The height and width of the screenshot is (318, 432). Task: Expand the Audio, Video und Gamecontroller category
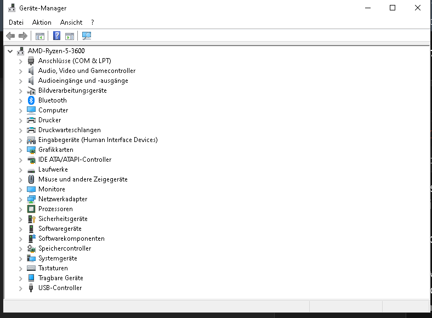click(x=21, y=71)
